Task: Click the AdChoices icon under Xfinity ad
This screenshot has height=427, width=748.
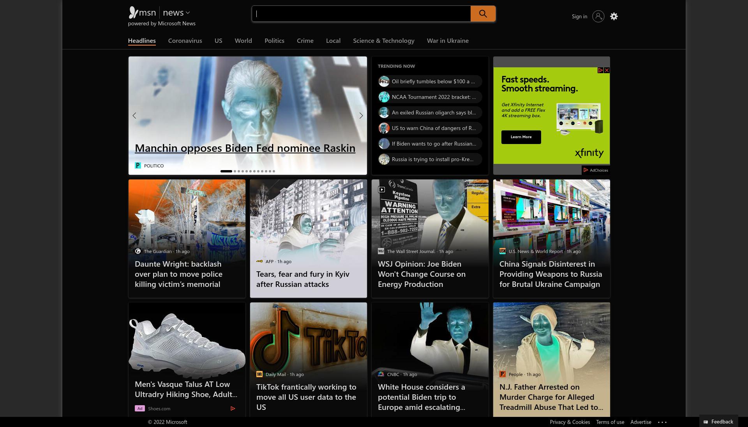Action: coord(586,170)
